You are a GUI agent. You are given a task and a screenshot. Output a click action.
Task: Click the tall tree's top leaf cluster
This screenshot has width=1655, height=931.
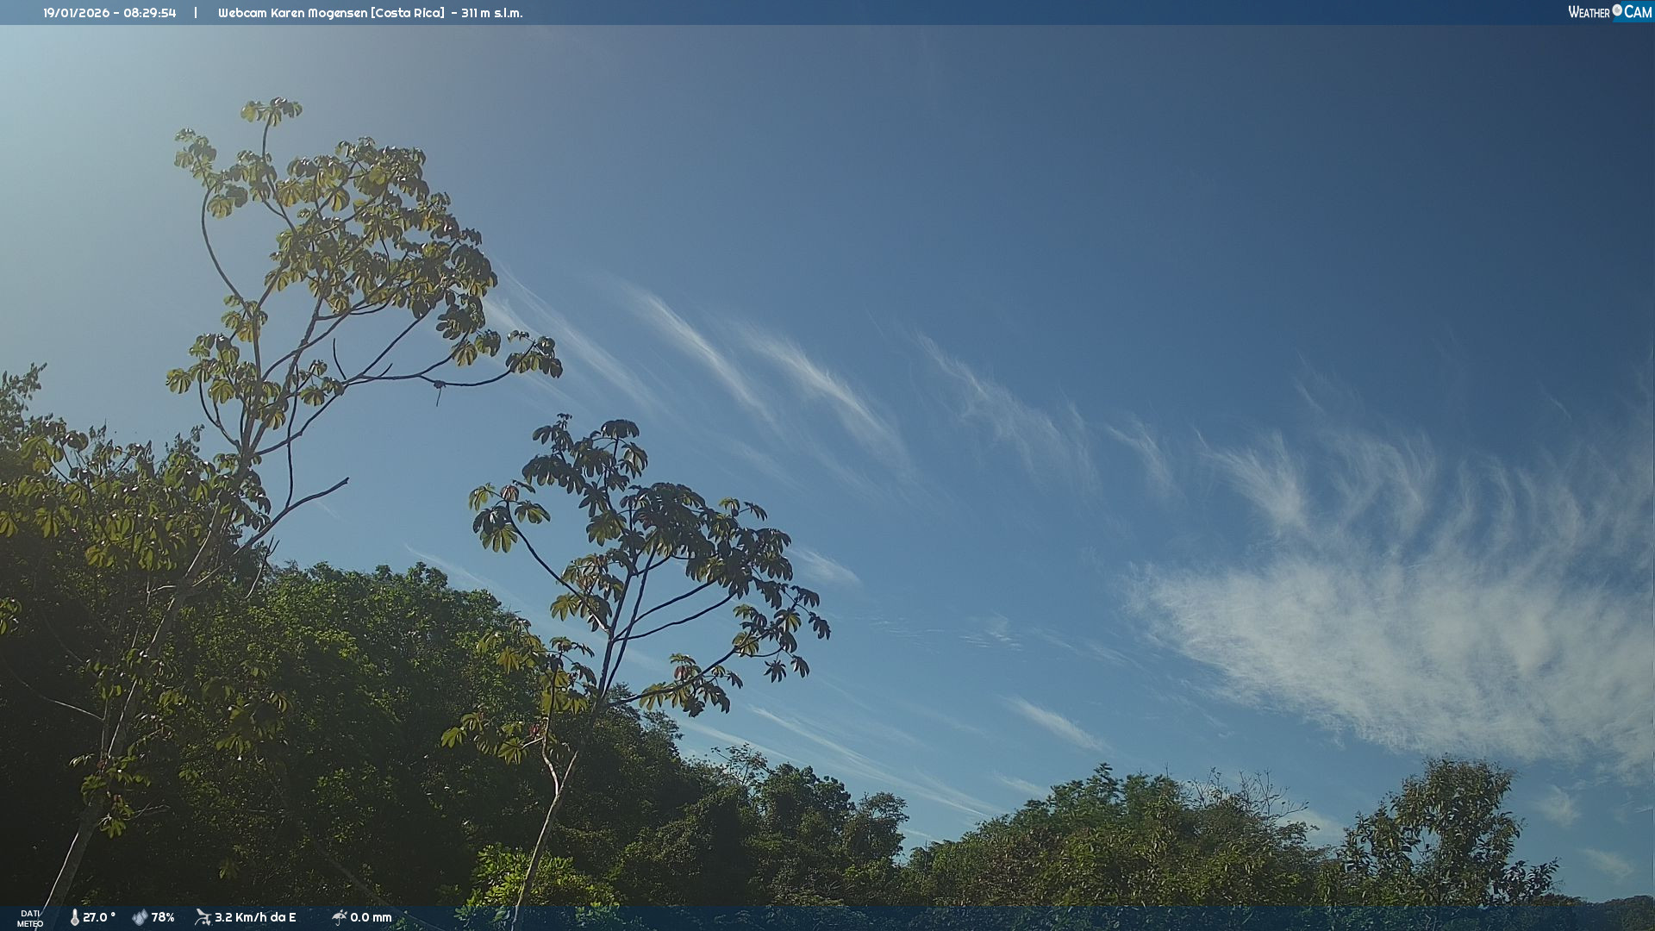click(272, 109)
